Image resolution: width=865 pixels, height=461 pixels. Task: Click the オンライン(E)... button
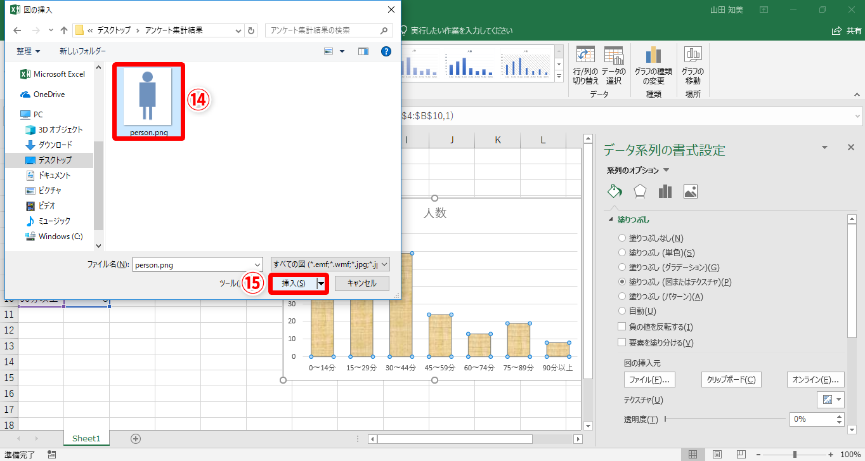(816, 380)
